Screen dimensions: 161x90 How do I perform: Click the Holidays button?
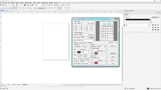[92, 37]
